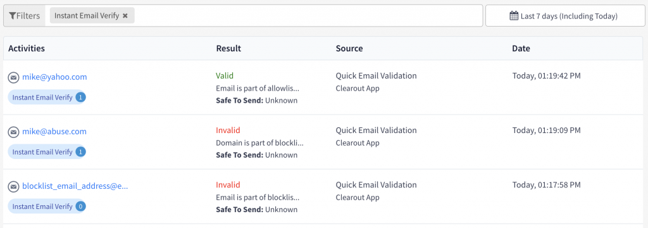Click count badge 0 on blocklist row
648x228 pixels.
tap(81, 206)
